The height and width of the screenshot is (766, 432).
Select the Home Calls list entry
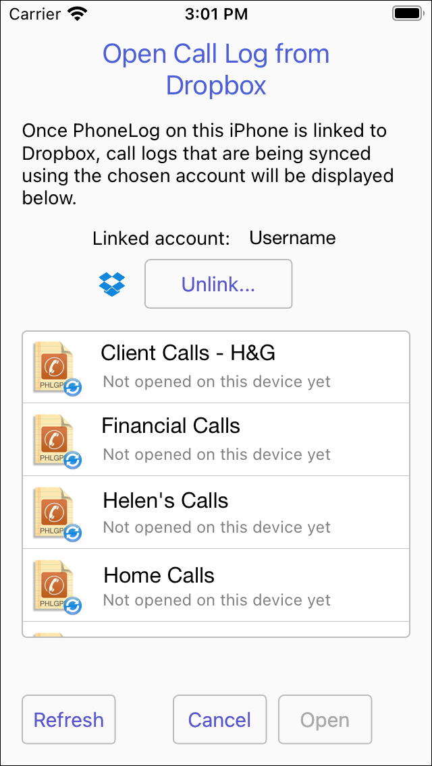(216, 585)
